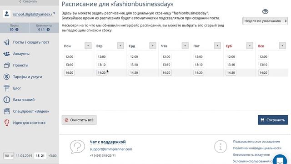Click the posts limit help question mark
The width and height of the screenshot is (291, 164).
click(17, 30)
